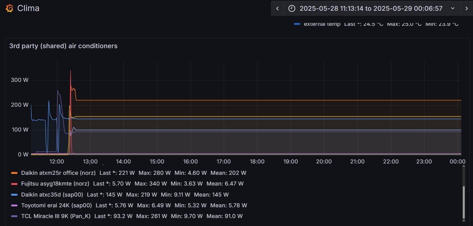Click the orange color swatch for Daikin atxm25r
Viewport: 473px width, 226px height.
pyautogui.click(x=14, y=173)
